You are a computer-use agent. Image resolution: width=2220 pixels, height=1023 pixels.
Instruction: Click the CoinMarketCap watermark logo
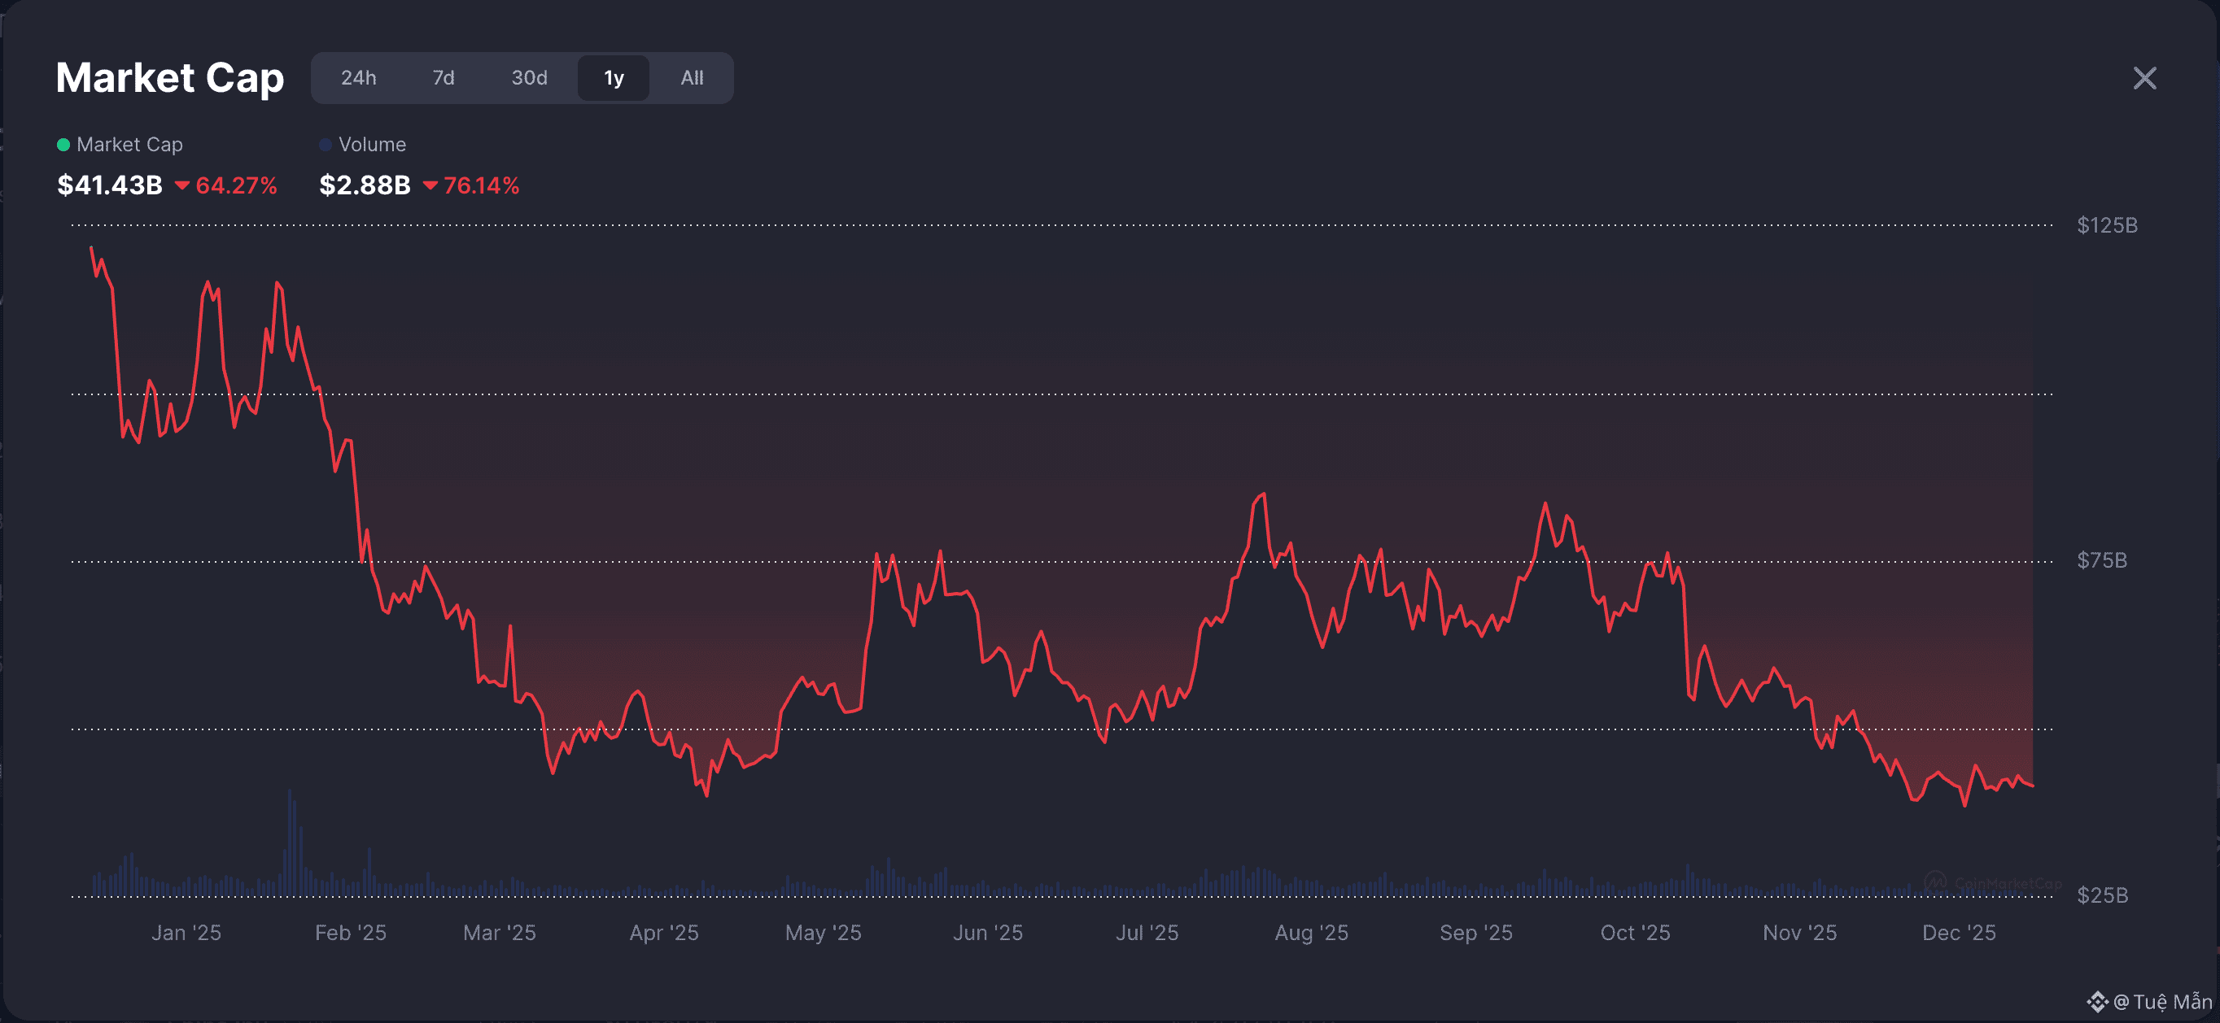(x=1936, y=882)
